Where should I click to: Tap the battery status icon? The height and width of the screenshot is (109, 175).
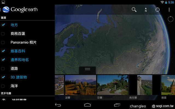(x=166, y=2)
